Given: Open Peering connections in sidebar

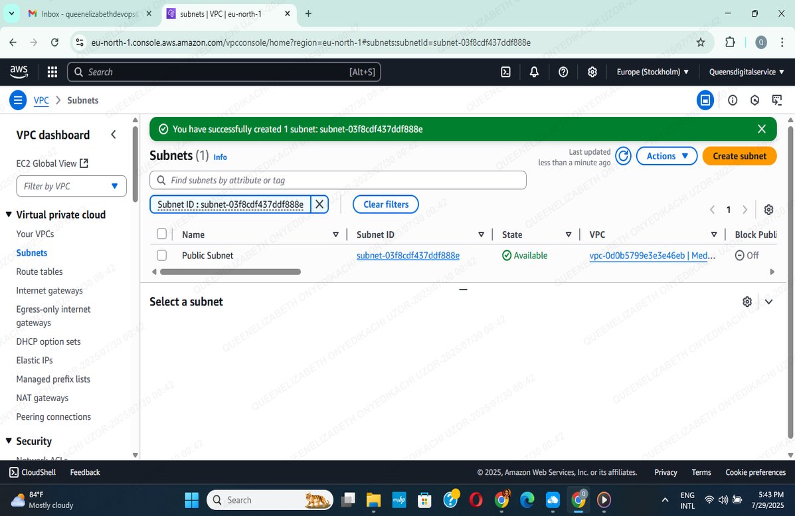Looking at the screenshot, I should pyautogui.click(x=54, y=416).
